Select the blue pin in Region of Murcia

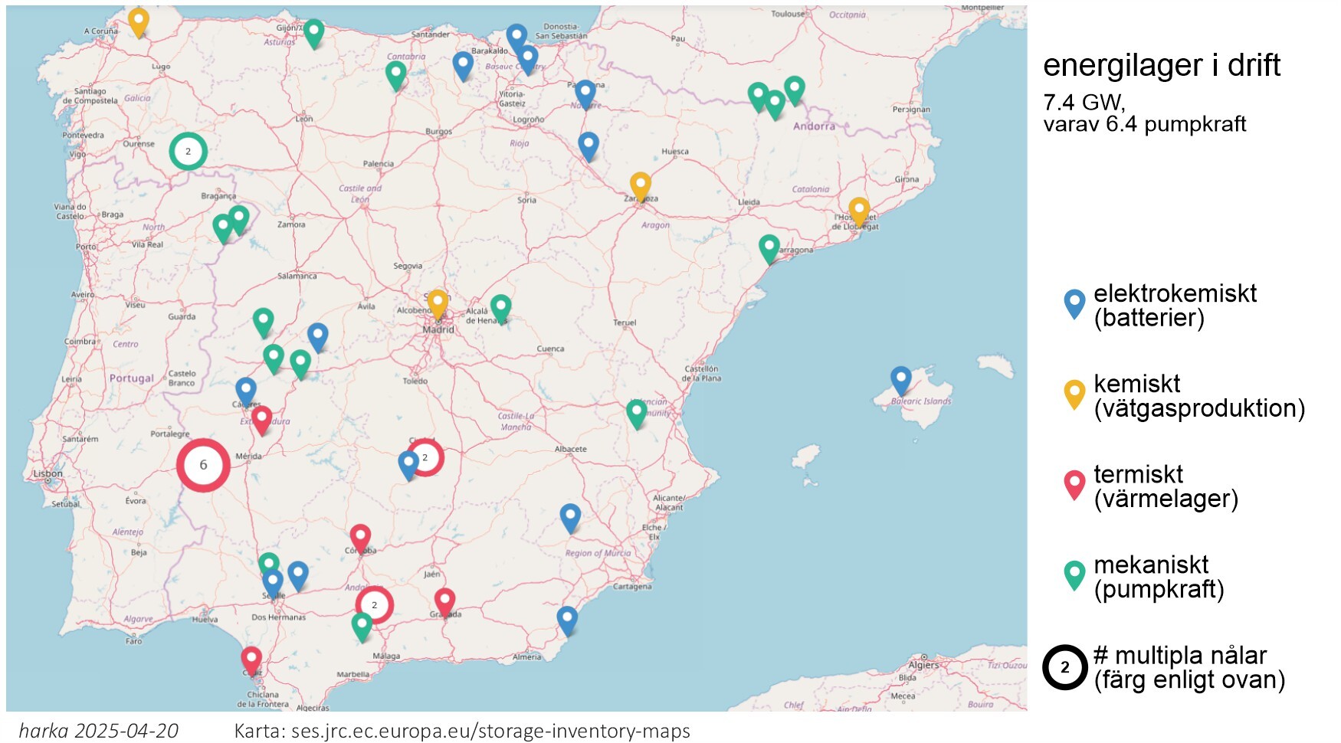click(570, 517)
